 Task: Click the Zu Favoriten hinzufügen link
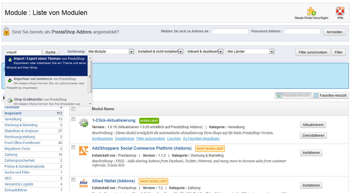tap(201, 139)
